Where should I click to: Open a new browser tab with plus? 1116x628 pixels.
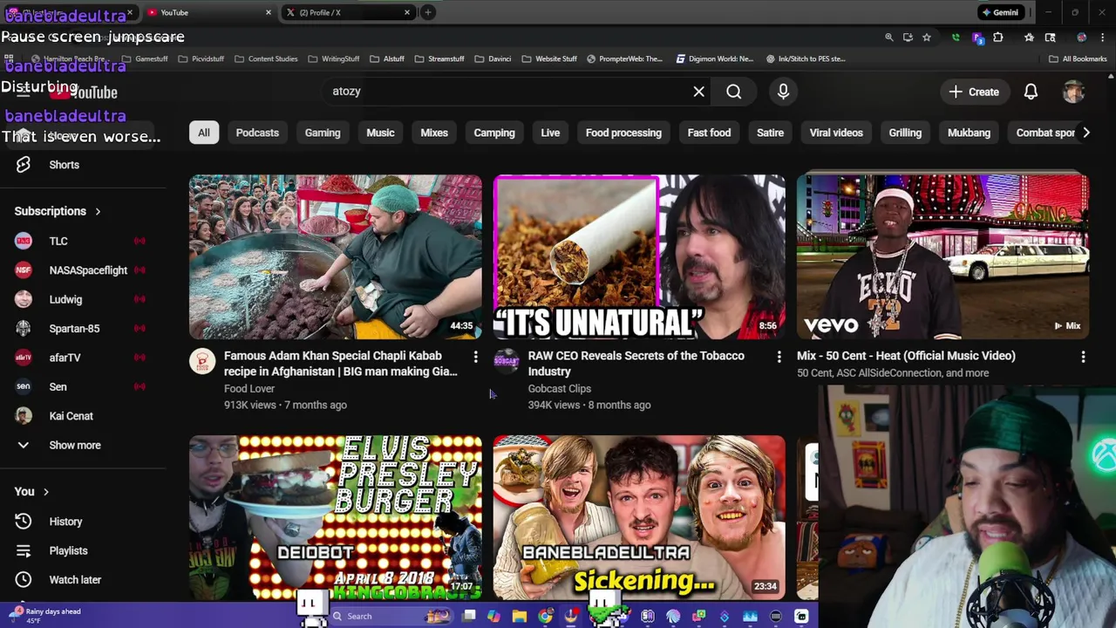428,12
